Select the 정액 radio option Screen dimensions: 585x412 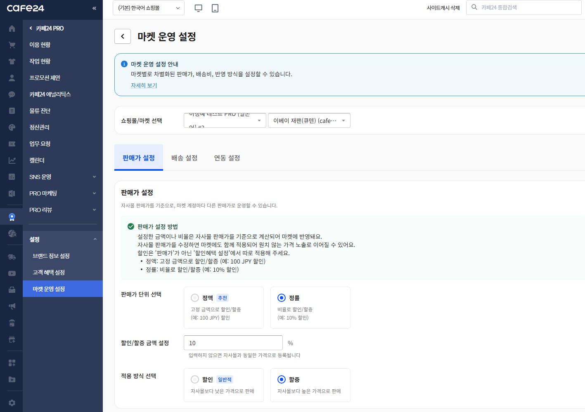195,298
